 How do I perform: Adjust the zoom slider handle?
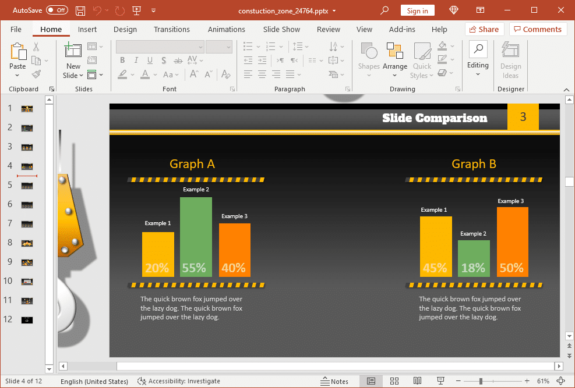pos(481,381)
